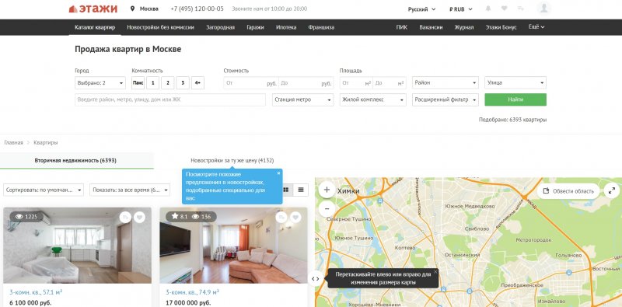Toggle the 4+ rooms filter button
622x307 pixels.
tap(198, 83)
